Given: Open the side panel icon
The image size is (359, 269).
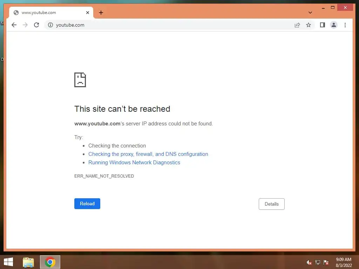Looking at the screenshot, I should [323, 25].
